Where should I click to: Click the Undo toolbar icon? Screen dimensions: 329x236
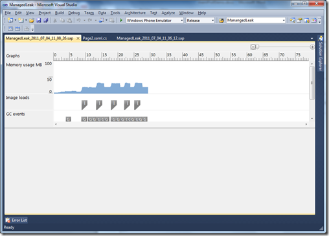pyautogui.click(x=78, y=21)
